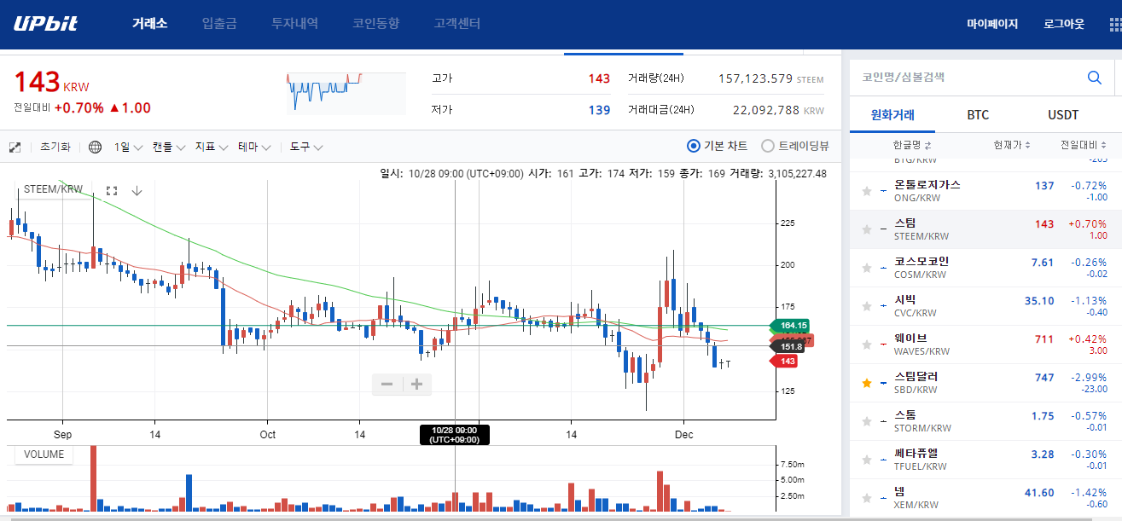Click the 22,092,788 trading value
This screenshot has height=521, width=1122.
click(766, 110)
